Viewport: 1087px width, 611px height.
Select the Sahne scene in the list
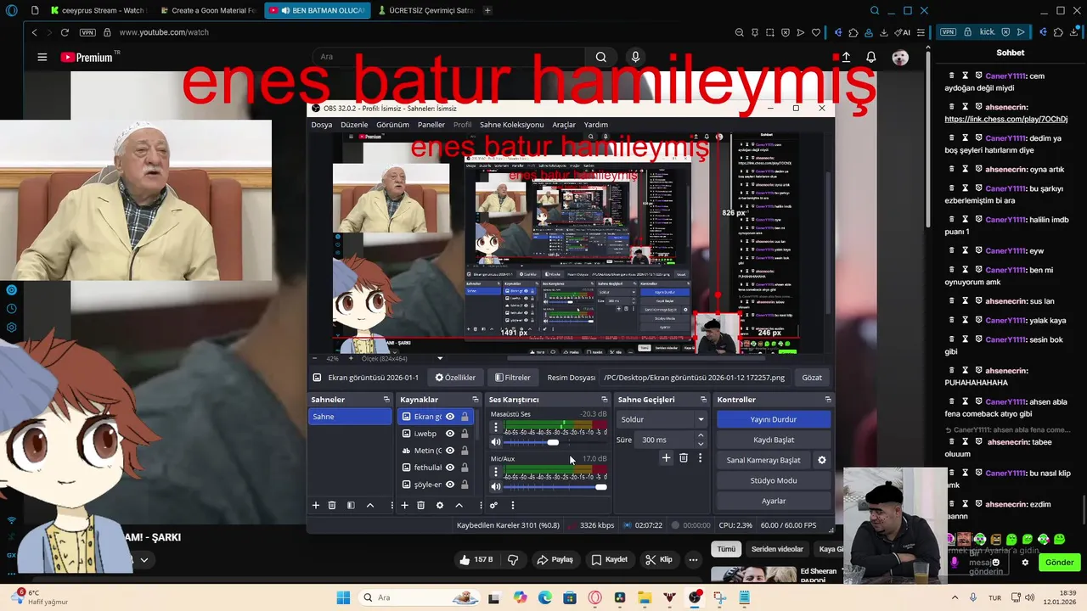[350, 417]
